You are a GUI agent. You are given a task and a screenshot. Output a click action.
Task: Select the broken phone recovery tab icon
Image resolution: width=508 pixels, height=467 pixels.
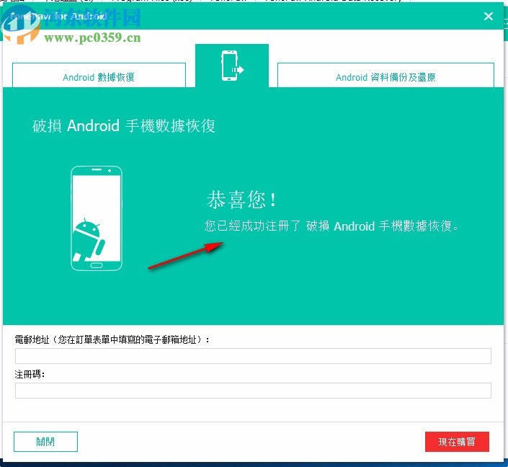coord(232,66)
